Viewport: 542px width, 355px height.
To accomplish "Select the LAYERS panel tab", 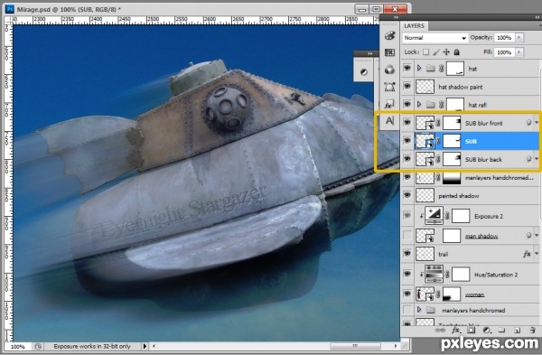I will pyautogui.click(x=414, y=26).
